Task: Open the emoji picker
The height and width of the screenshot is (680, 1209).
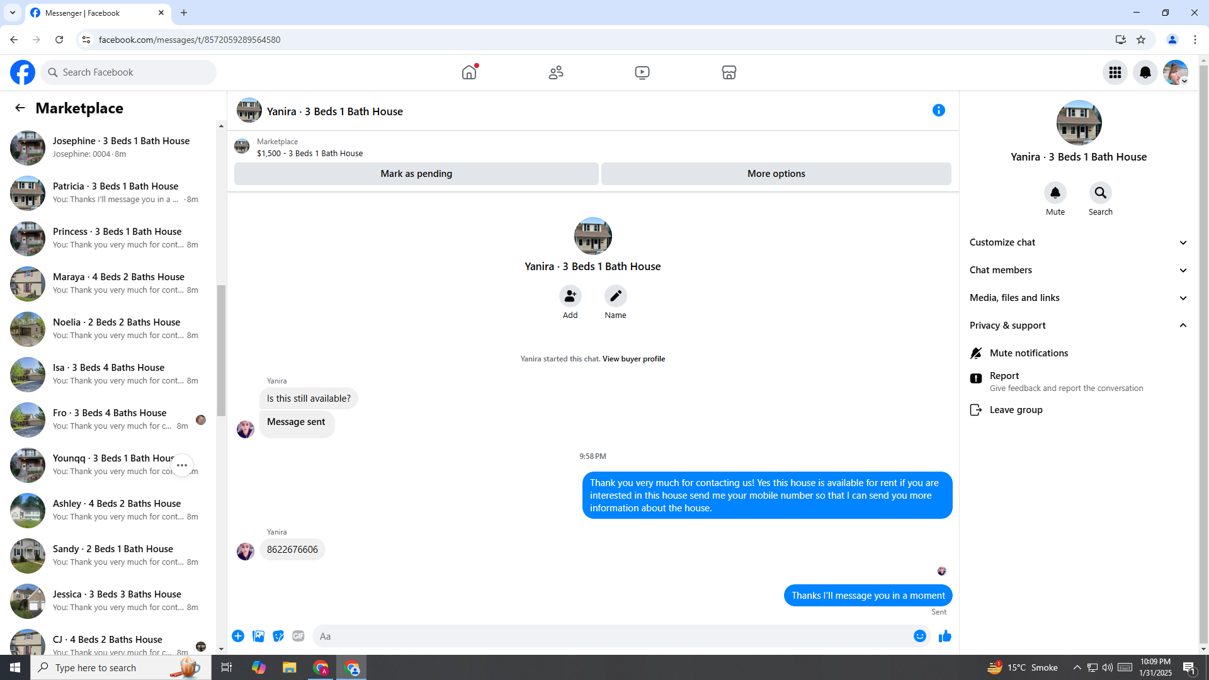Action: click(x=920, y=636)
